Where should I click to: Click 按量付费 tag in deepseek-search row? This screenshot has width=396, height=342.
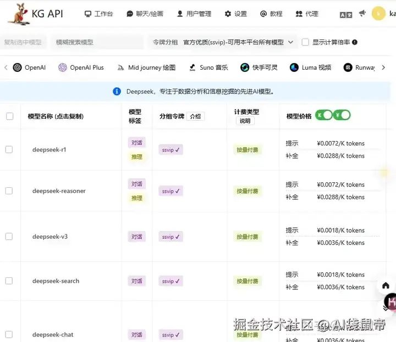[x=248, y=281]
